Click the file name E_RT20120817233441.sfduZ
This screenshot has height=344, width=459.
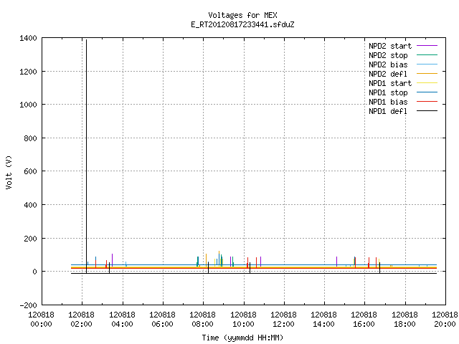pos(242,24)
